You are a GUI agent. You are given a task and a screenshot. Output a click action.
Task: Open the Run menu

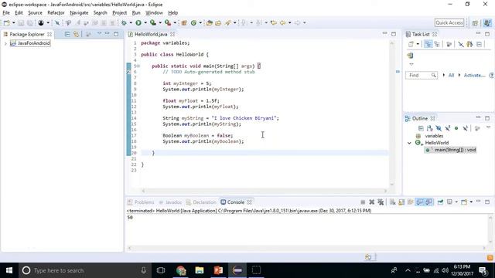coord(136,12)
